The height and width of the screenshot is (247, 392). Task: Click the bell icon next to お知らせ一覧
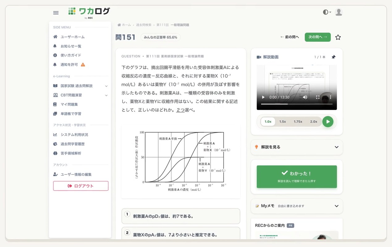pos(55,46)
